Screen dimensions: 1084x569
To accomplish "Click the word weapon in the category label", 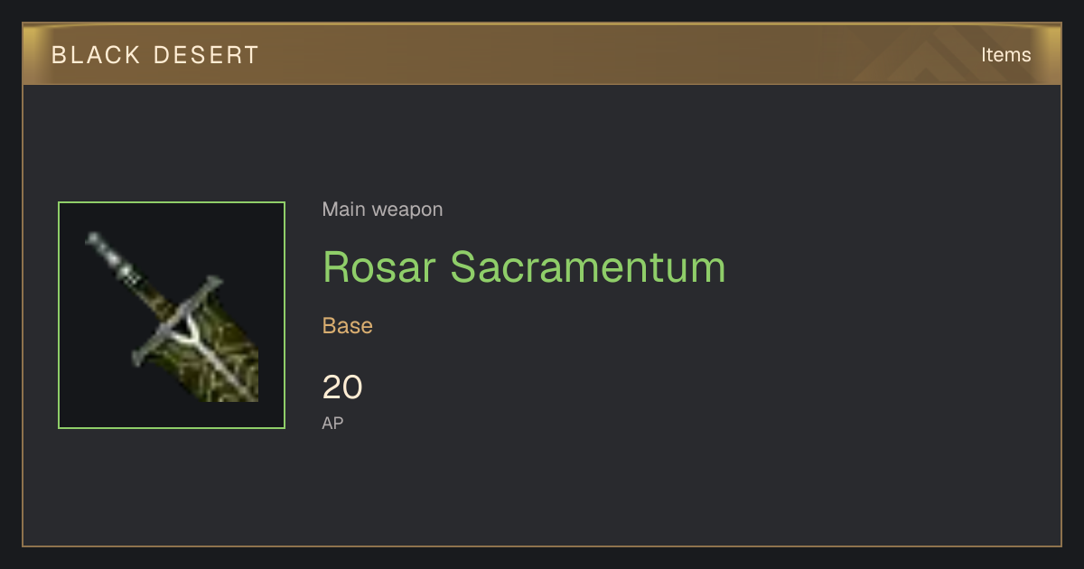I will point(407,210).
